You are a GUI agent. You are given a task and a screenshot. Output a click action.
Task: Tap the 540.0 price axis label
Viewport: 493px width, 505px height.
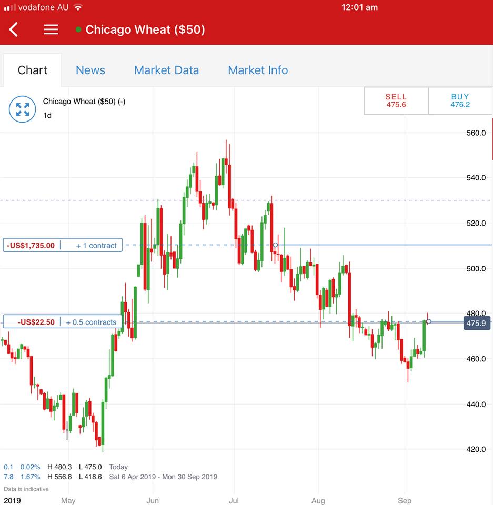coord(476,178)
